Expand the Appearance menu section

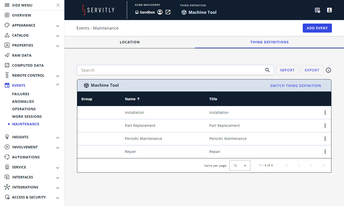tap(58, 26)
